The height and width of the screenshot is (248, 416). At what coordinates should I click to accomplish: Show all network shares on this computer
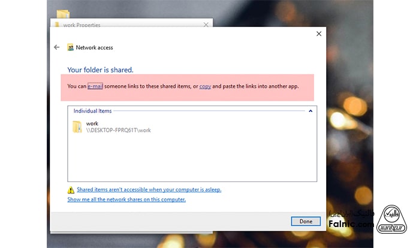(x=126, y=199)
